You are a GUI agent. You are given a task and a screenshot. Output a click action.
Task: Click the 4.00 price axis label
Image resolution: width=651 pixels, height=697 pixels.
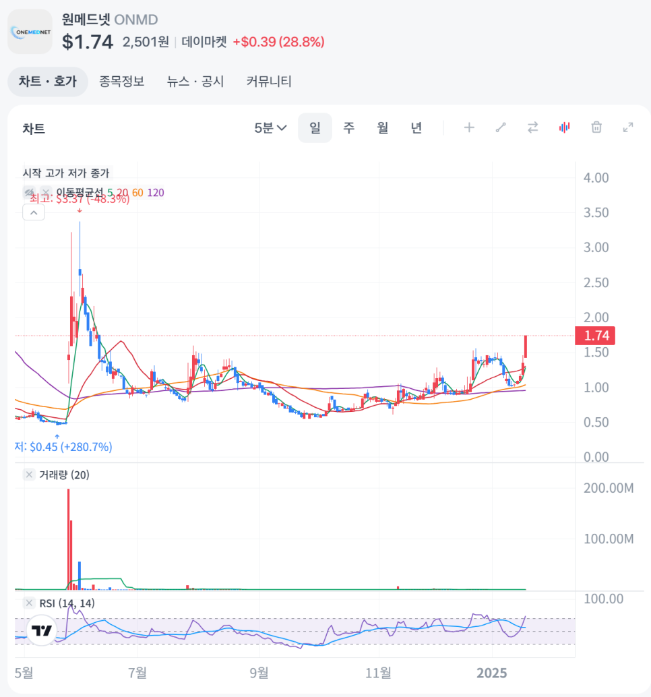(596, 178)
